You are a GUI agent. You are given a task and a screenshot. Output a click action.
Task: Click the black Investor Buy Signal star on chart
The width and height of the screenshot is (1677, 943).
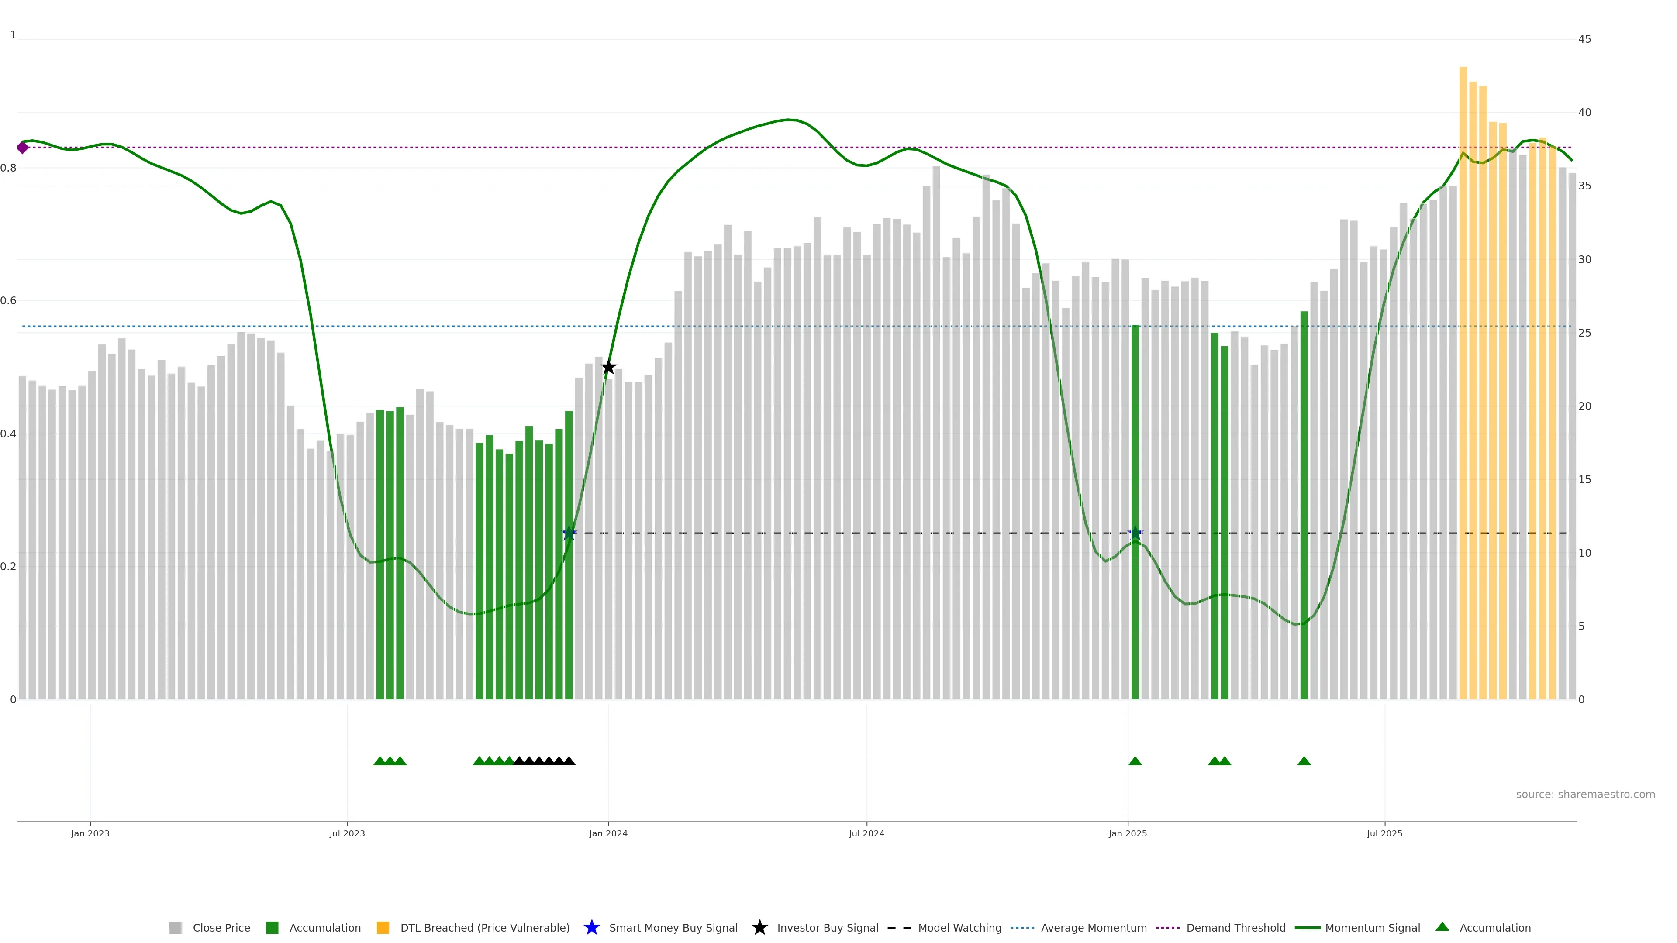(608, 368)
